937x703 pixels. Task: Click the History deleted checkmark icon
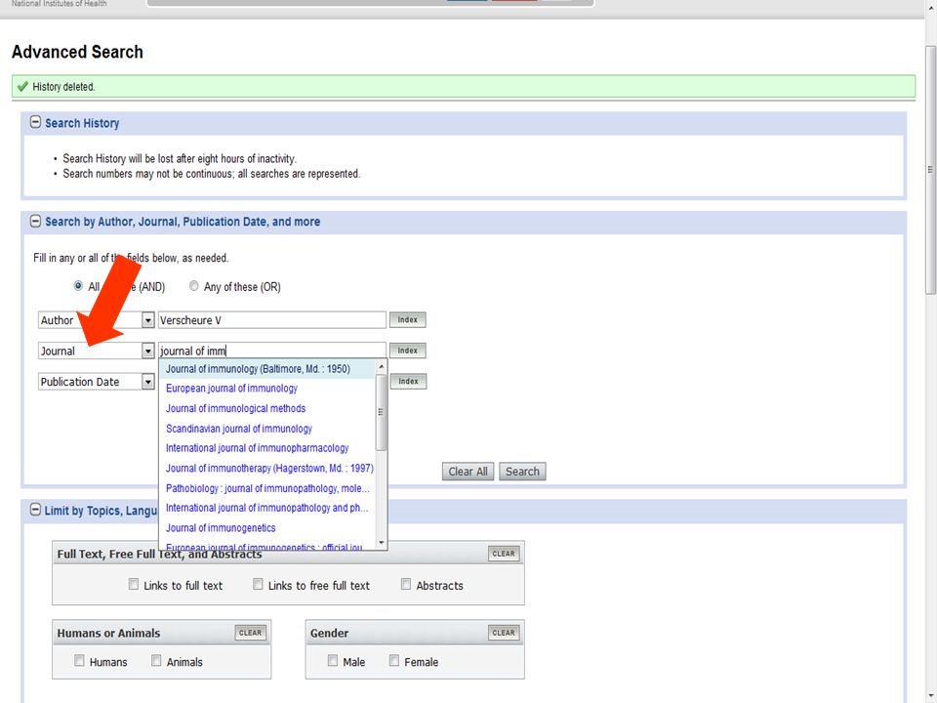[22, 87]
